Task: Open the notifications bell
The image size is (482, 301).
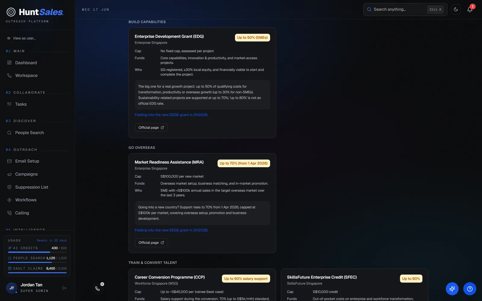Action: coord(470,10)
